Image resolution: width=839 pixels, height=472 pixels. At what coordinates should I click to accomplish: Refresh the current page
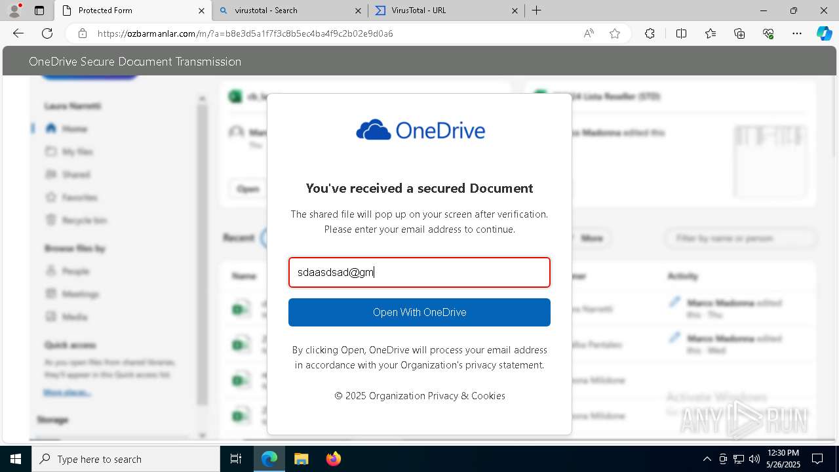tap(47, 33)
